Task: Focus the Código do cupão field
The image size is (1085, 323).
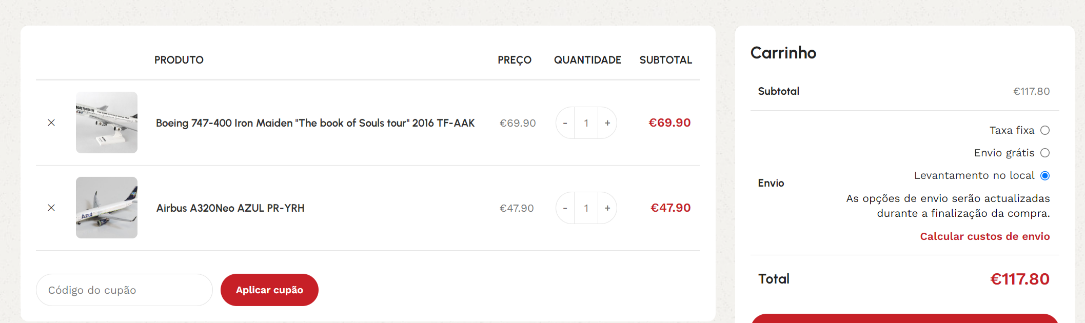Action: pos(124,290)
